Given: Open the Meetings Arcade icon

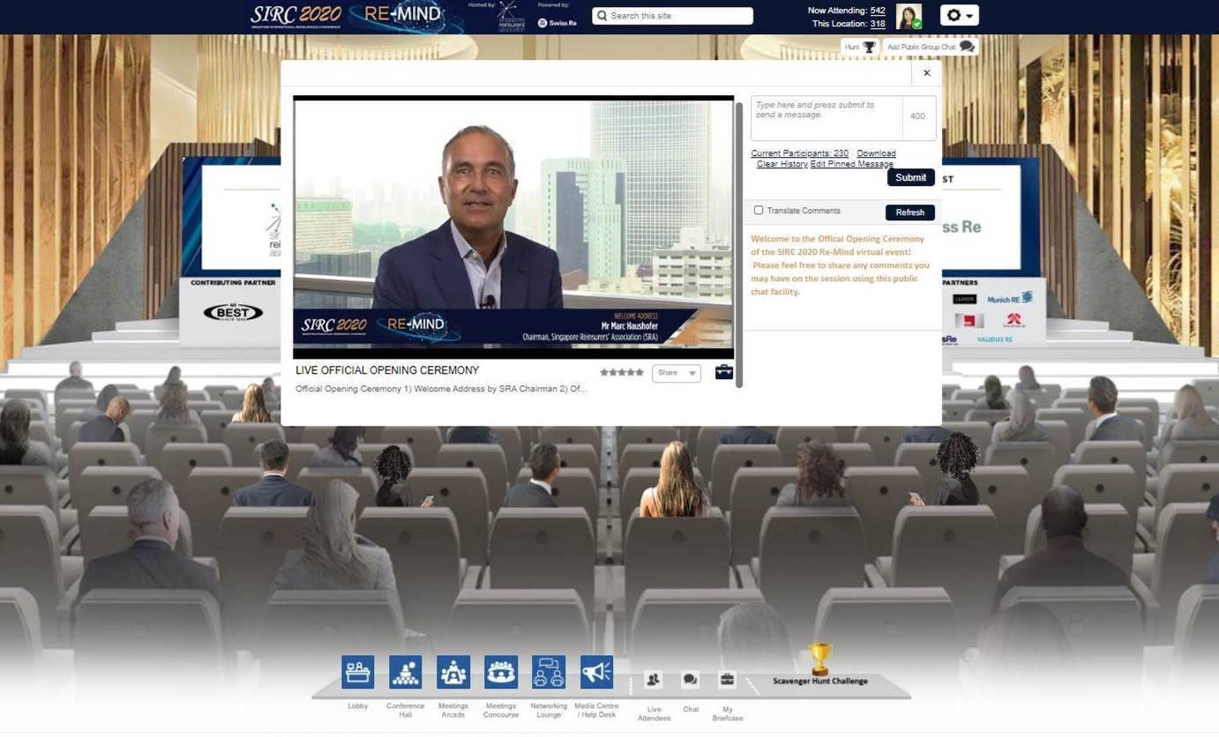Looking at the screenshot, I should (x=452, y=673).
